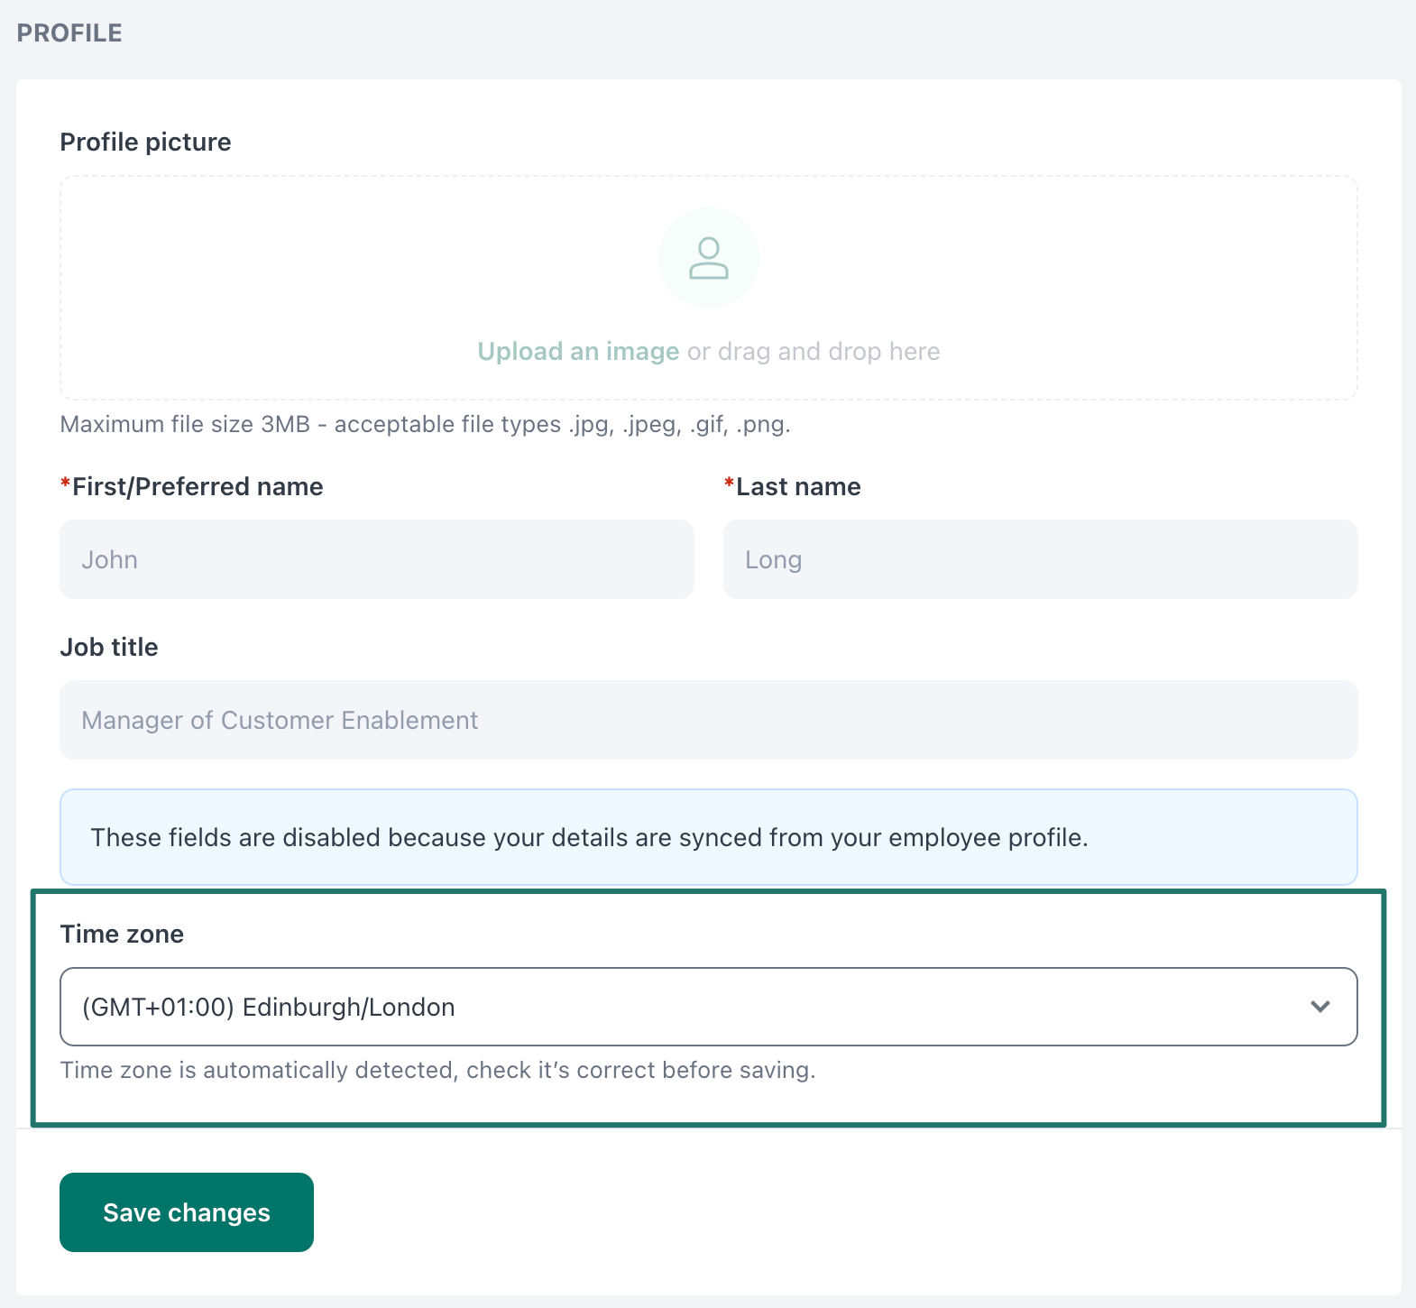Click the Job title label

[x=109, y=647]
